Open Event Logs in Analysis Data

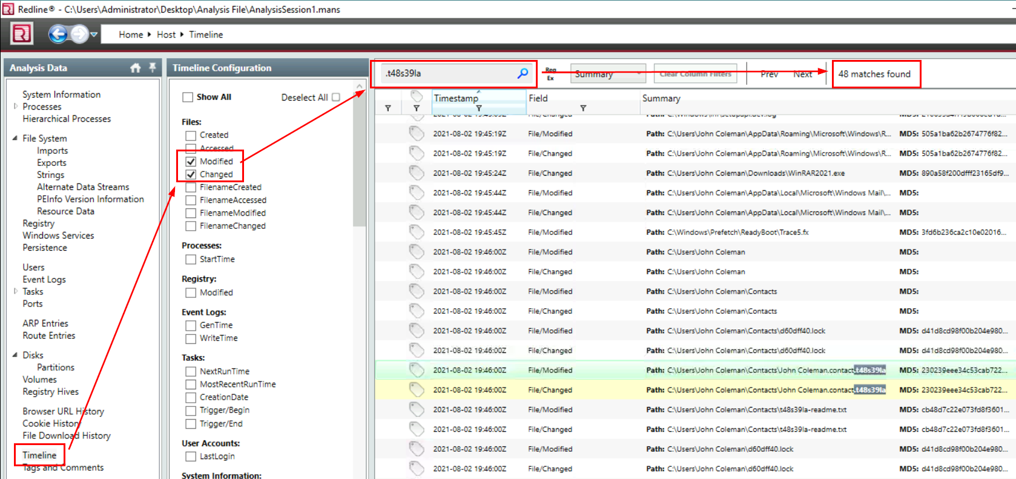click(44, 279)
